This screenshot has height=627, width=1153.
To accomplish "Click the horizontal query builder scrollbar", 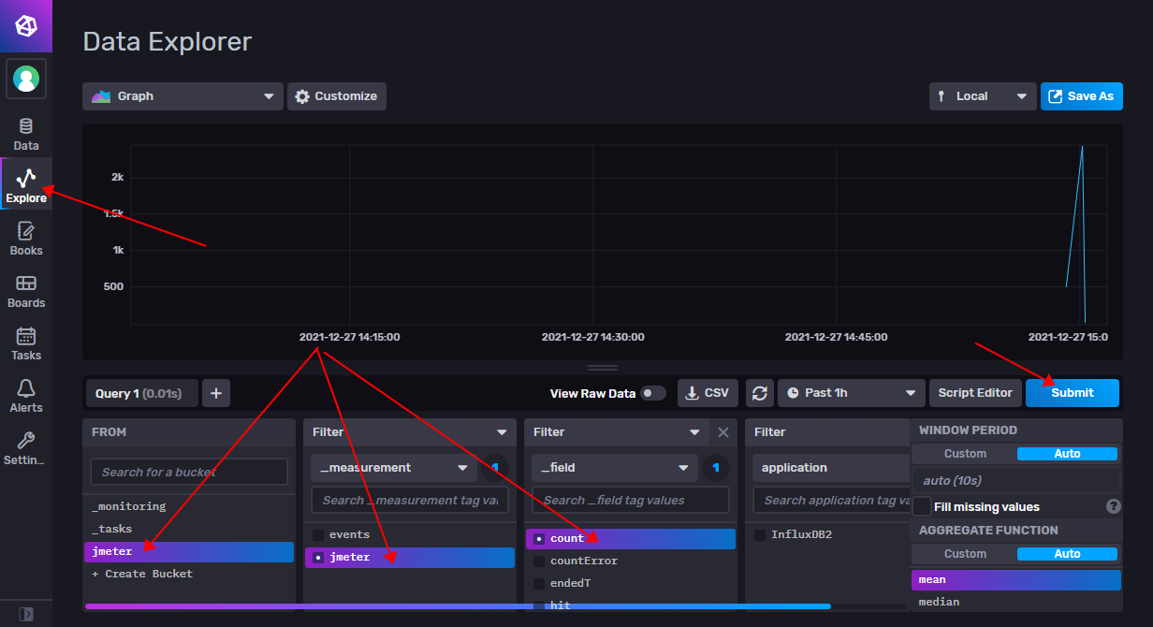I will click(458, 606).
